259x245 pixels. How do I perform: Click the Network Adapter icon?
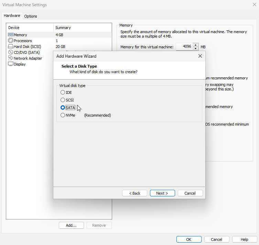pos(11,58)
